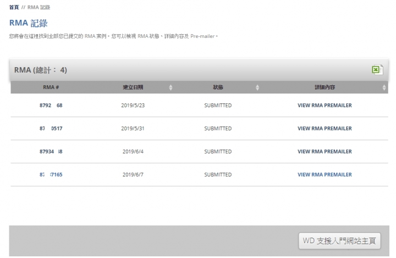Click the WD 支援入門網站主頁 button
The height and width of the screenshot is (258, 396).
(339, 240)
